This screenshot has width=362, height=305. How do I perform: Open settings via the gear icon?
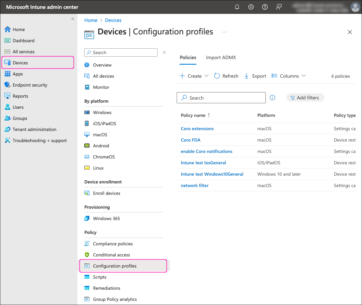point(251,7)
